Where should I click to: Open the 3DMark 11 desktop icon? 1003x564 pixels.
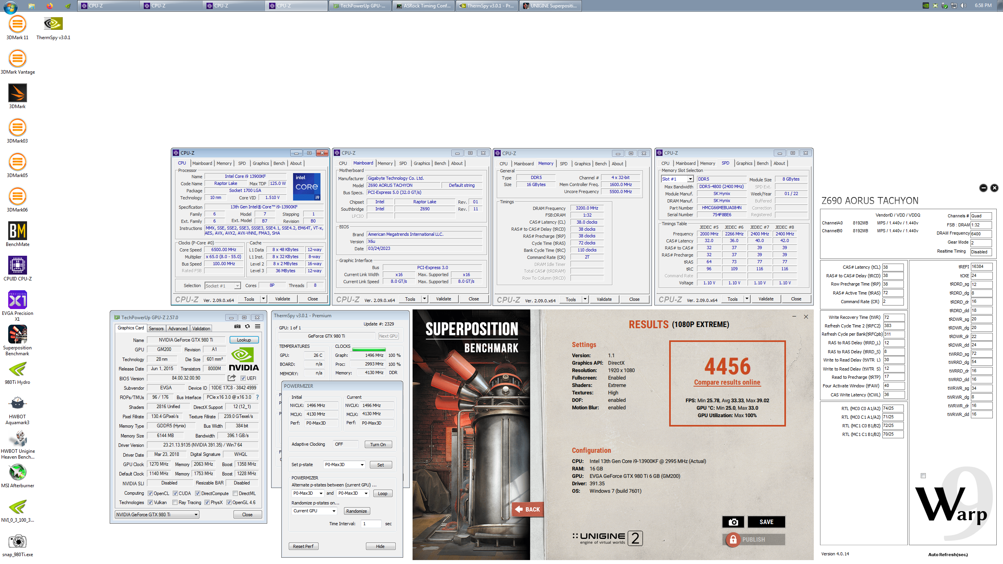(x=17, y=27)
